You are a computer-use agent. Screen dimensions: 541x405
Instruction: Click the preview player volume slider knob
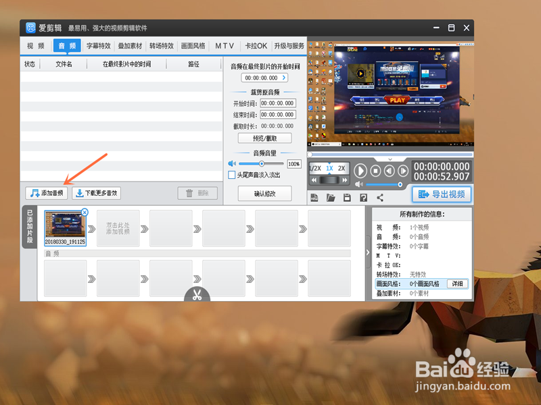[x=400, y=184]
